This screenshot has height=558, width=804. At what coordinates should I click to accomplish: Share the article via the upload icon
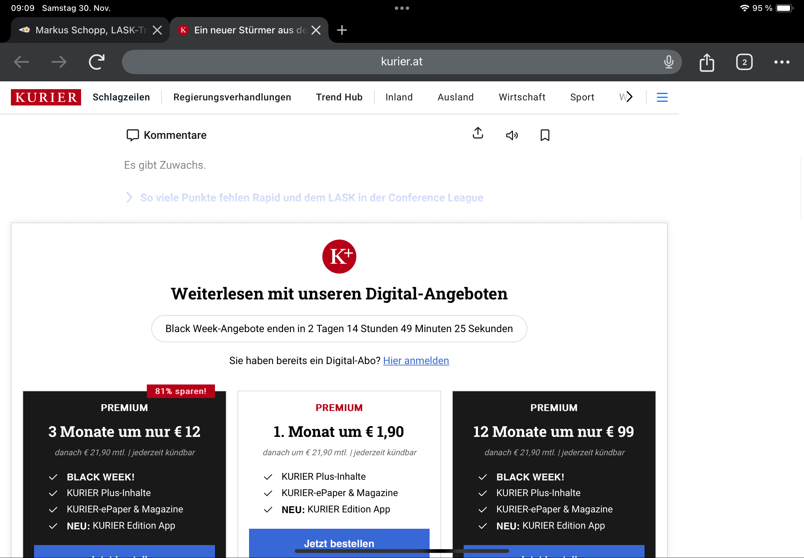478,133
